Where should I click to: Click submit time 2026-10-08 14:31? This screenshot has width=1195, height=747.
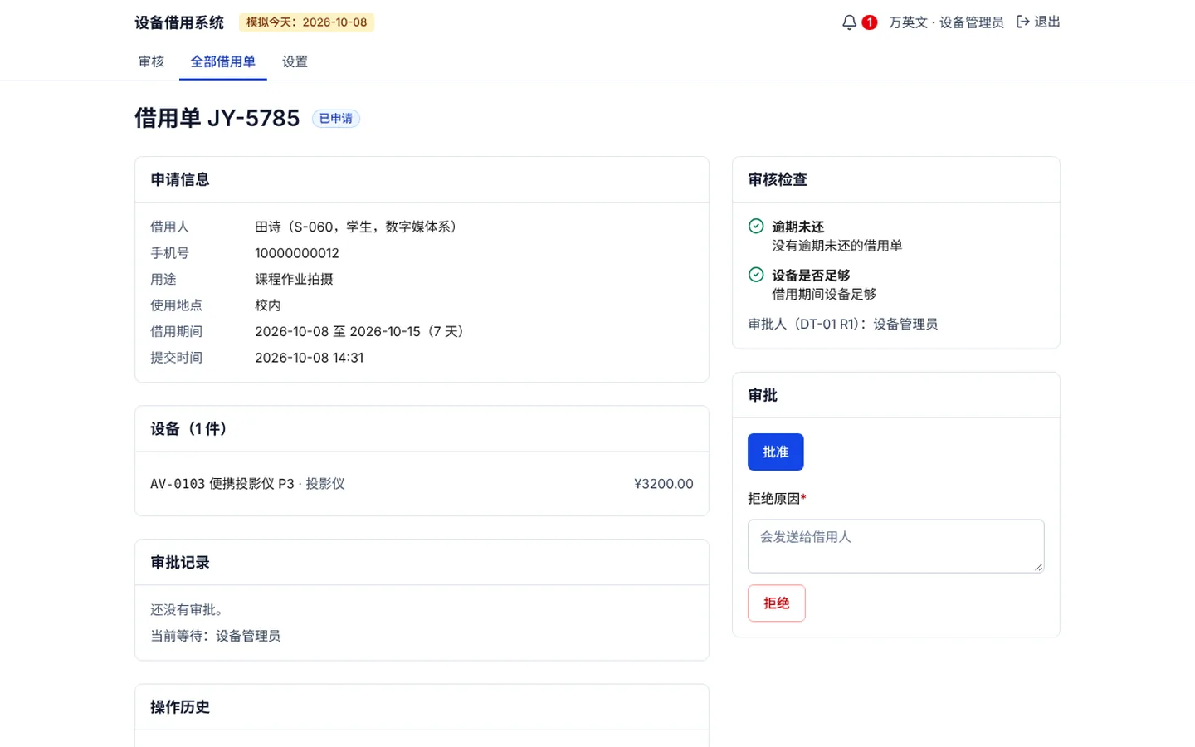(x=309, y=358)
